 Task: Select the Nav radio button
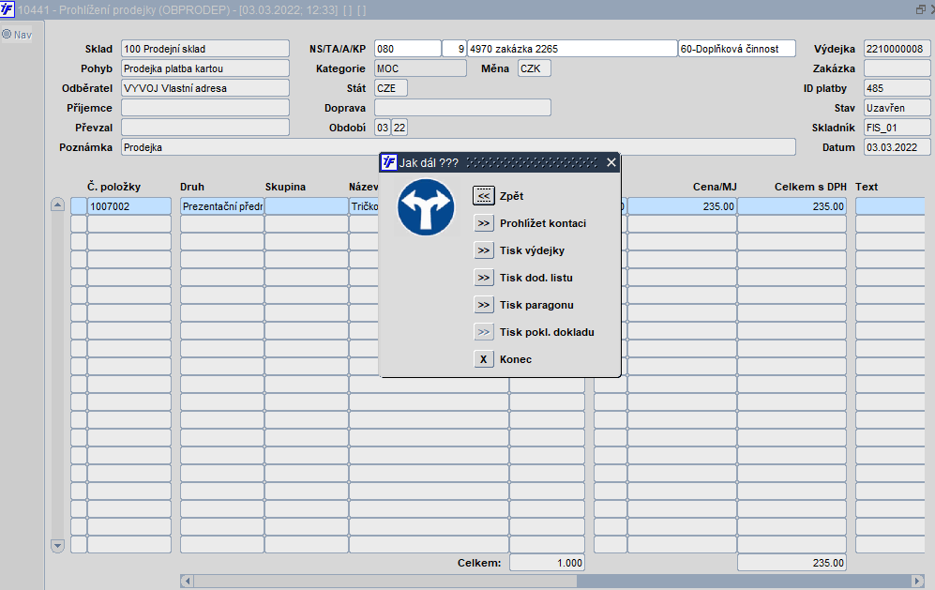pos(7,35)
